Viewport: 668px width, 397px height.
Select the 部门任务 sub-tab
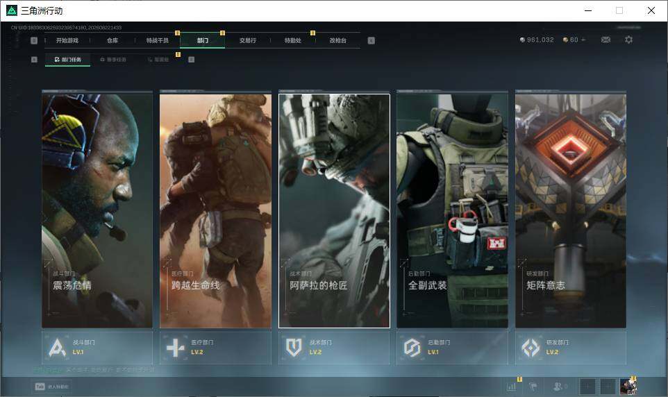[68, 60]
